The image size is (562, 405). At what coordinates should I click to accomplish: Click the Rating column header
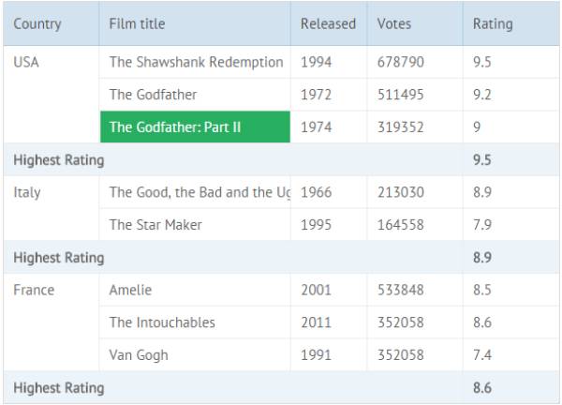click(511, 23)
